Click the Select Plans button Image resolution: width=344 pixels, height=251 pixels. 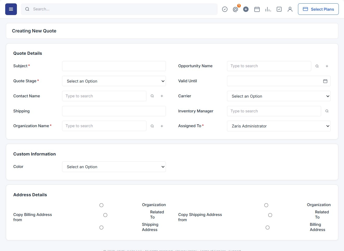318,9
